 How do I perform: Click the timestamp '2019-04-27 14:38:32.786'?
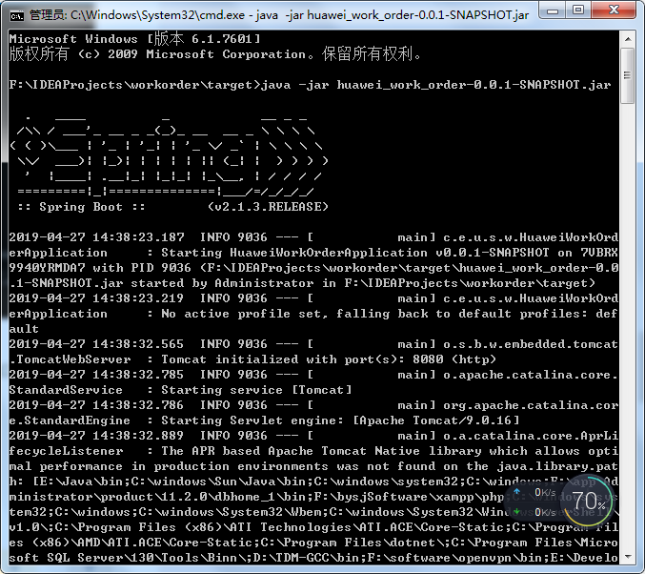[96, 405]
